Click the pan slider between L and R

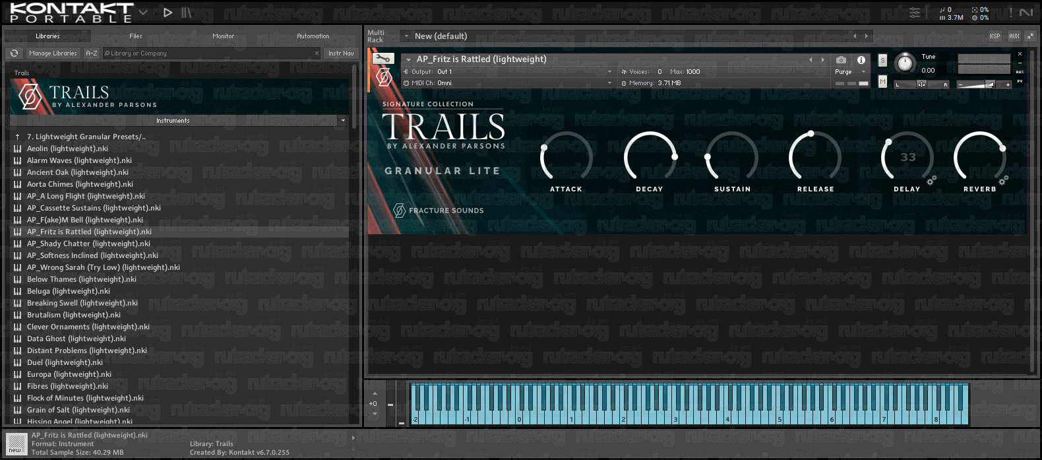[x=921, y=84]
